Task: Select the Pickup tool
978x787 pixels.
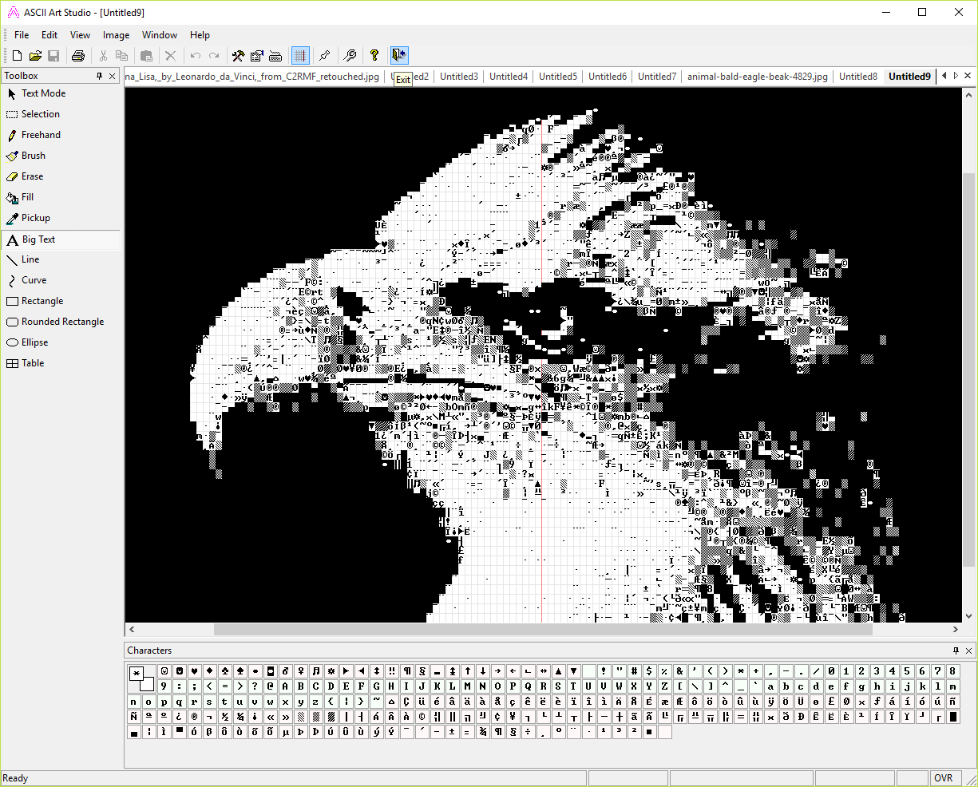Action: pyautogui.click(x=35, y=218)
